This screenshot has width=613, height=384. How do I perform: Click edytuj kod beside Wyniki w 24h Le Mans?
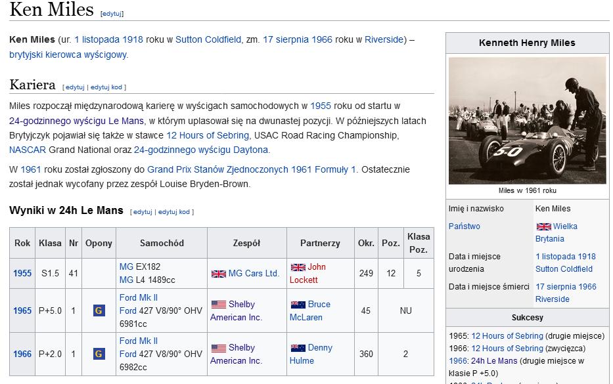[x=173, y=212]
